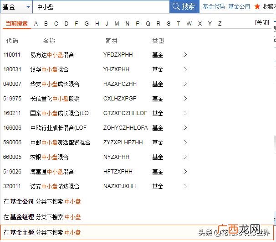This screenshot has width=276, height=242.
Task: Click the star favorite icon
Action: [257, 7]
